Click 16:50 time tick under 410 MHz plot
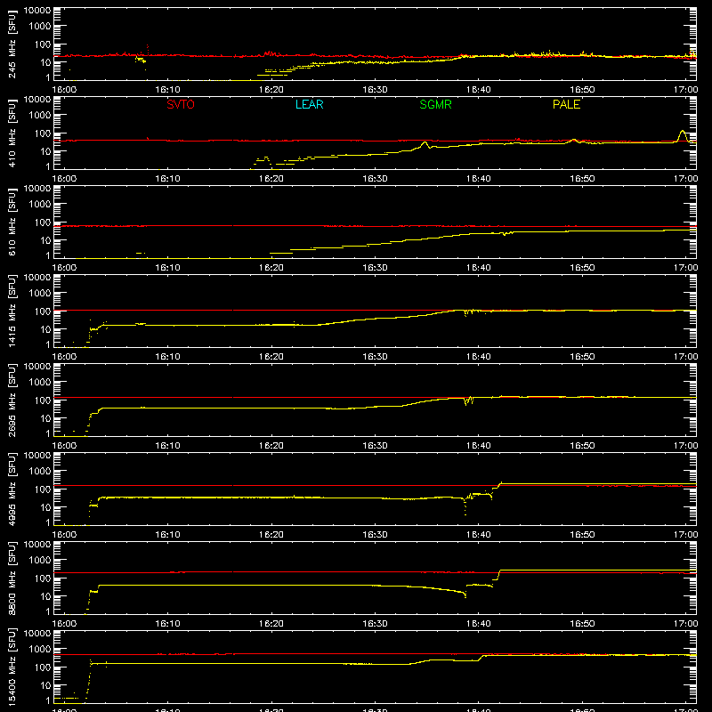This screenshot has height=712, width=712. [582, 179]
